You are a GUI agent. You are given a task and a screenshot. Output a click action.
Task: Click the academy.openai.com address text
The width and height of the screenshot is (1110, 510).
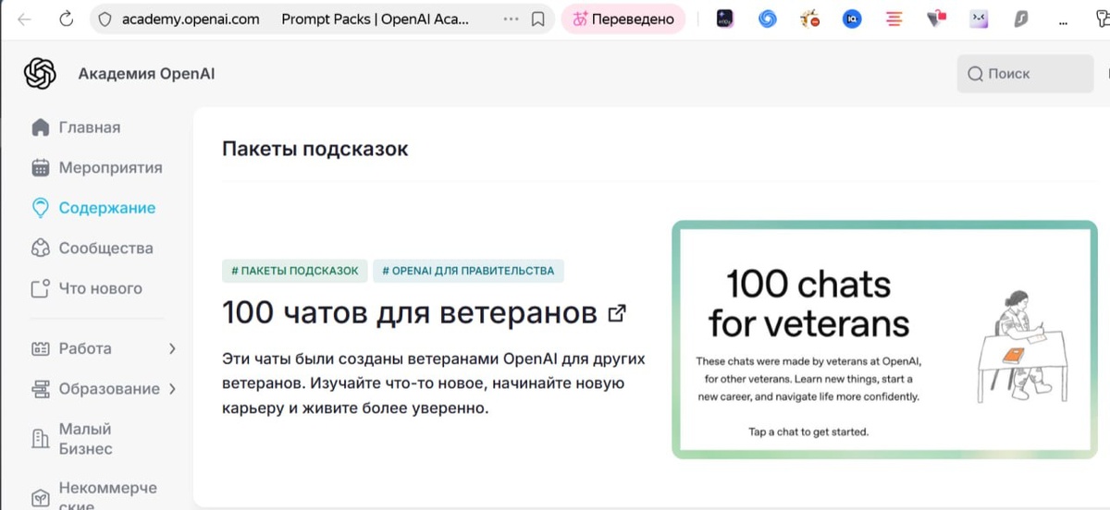(x=191, y=19)
